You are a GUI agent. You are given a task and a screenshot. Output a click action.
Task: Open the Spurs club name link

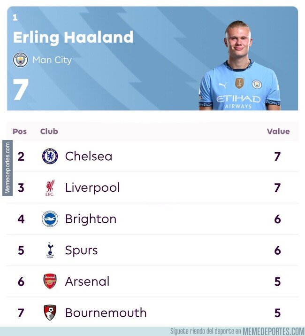(x=82, y=250)
